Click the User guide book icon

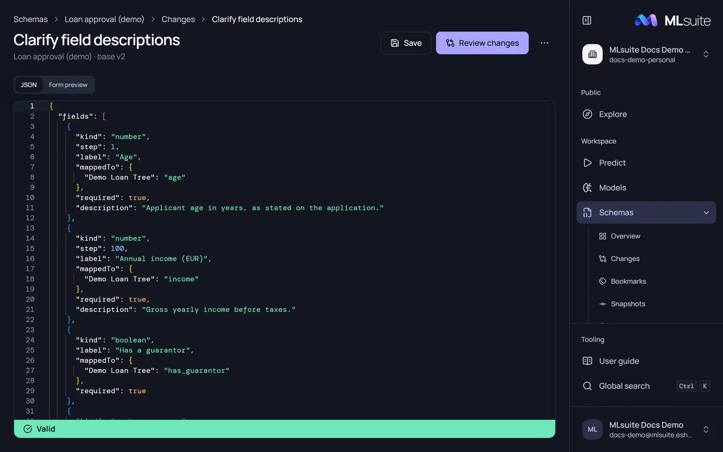(x=587, y=361)
